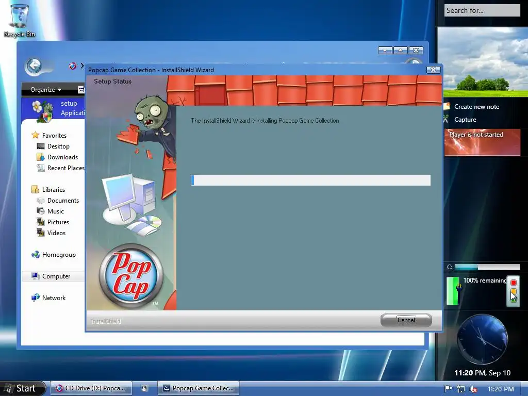Click the red traffic light button
This screenshot has height=396, width=528.
click(x=514, y=283)
